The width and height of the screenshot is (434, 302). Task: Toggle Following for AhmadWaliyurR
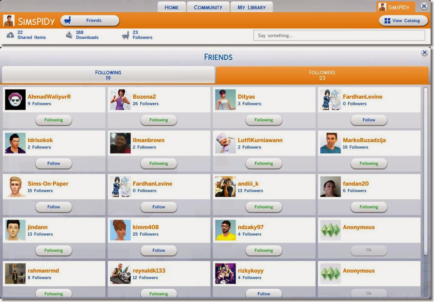(x=54, y=120)
